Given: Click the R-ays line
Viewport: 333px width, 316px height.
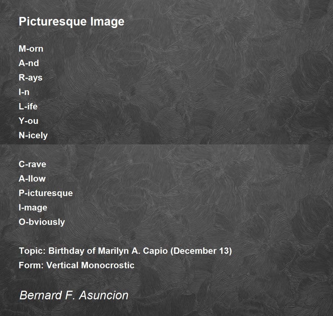Looking at the screenshot, I should [31, 78].
